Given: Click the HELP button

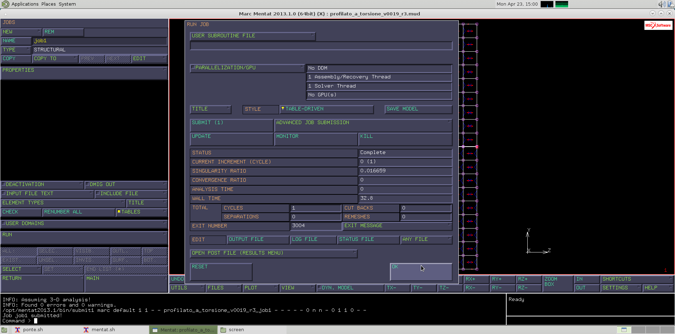Looking at the screenshot, I should pyautogui.click(x=658, y=288).
